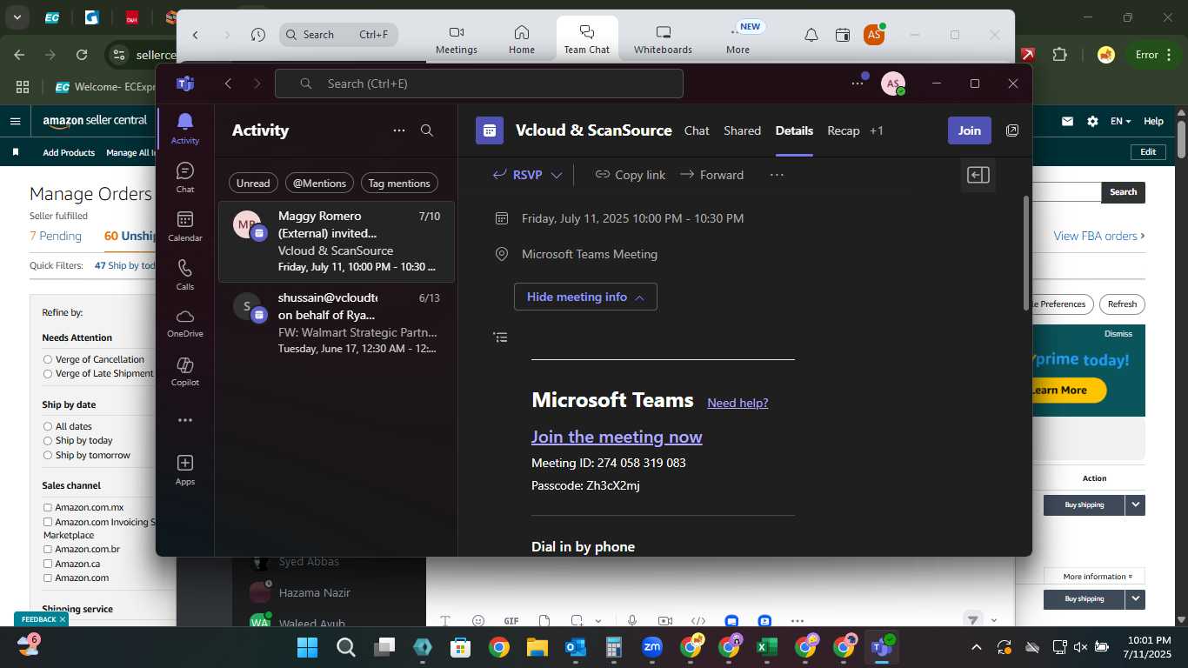Open OneDrive in Teams sidebar
This screenshot has height=668, width=1188.
[x=184, y=323]
